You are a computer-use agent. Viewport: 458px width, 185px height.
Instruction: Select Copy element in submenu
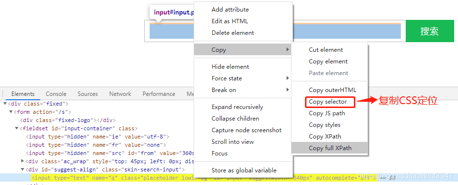(330, 62)
